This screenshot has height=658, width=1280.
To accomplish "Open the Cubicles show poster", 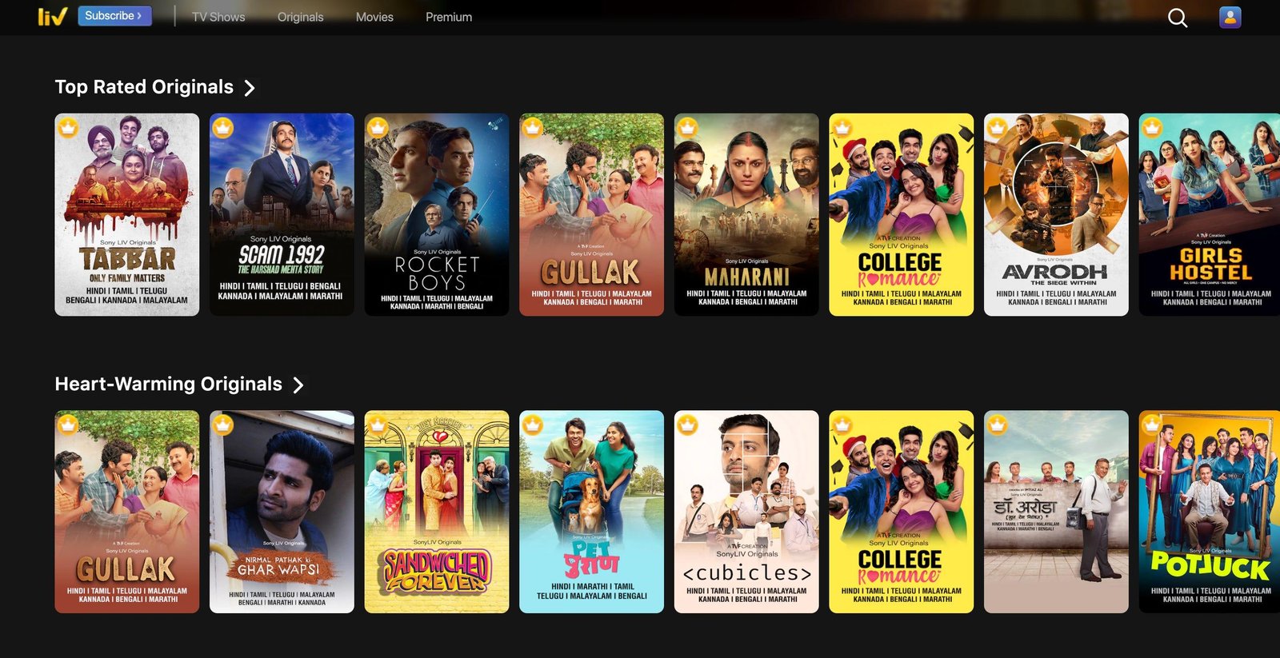I will click(746, 512).
